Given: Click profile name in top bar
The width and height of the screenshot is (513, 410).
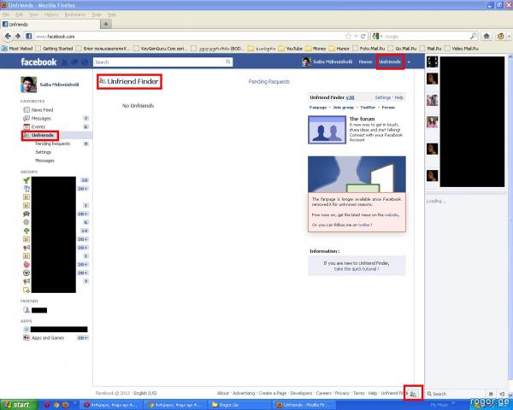Looking at the screenshot, I should pyautogui.click(x=333, y=61).
